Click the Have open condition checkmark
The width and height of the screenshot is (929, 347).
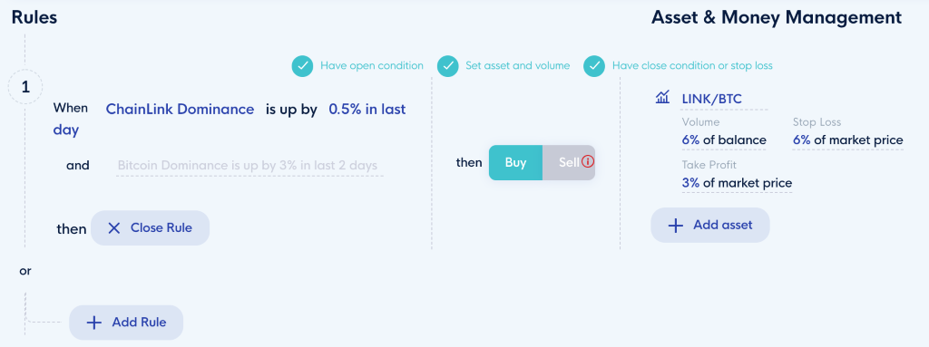[302, 66]
